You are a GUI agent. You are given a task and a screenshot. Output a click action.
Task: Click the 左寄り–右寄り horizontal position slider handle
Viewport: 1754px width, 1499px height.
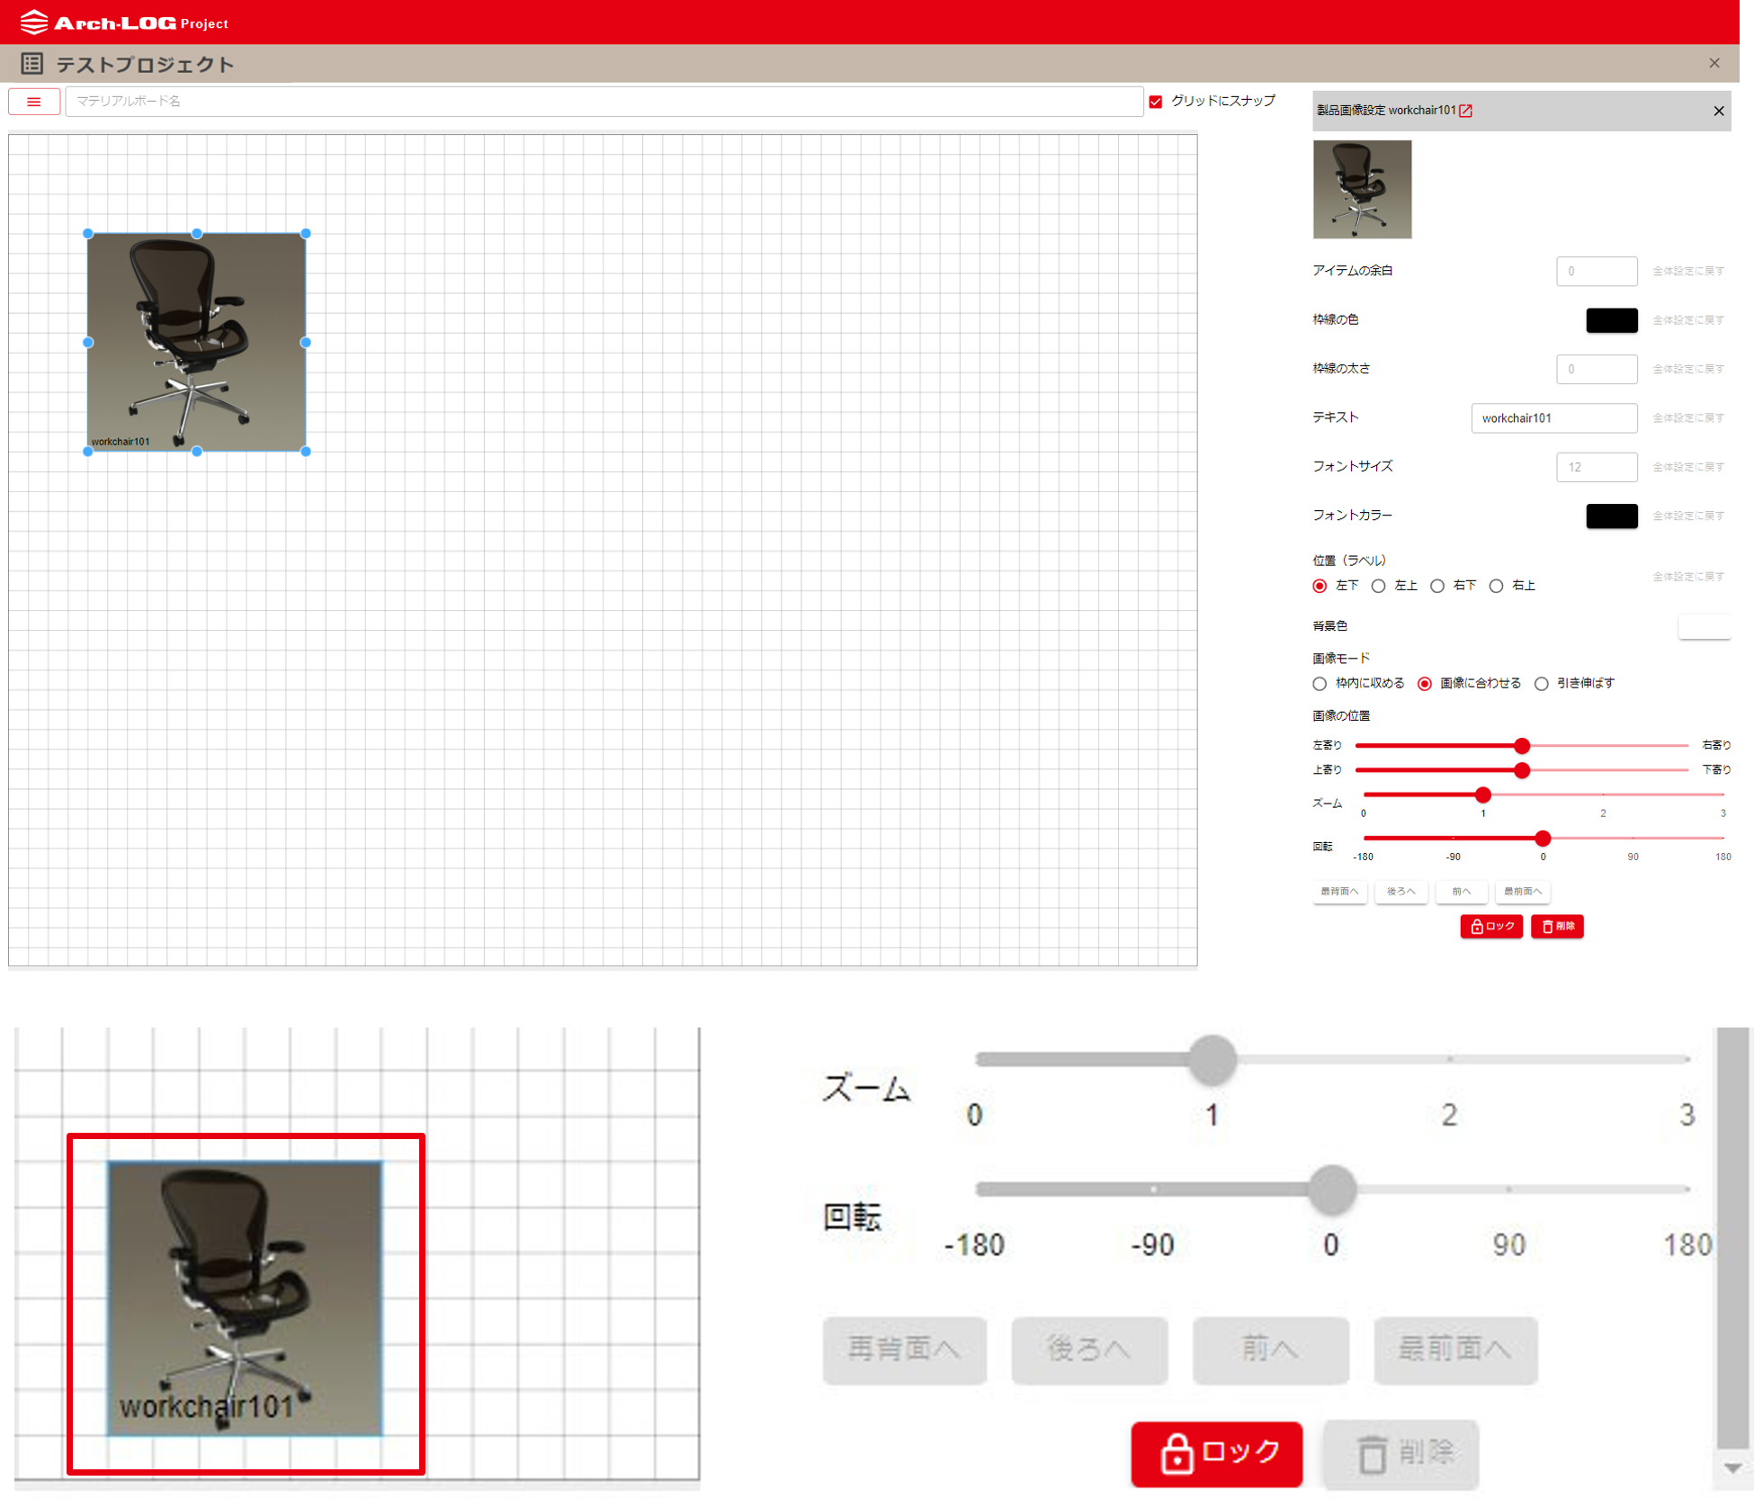[x=1522, y=746]
